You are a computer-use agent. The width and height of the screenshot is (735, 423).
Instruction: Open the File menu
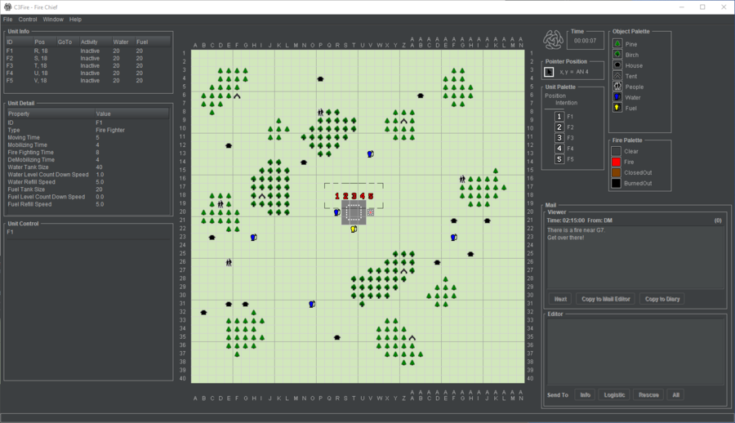tap(7, 19)
